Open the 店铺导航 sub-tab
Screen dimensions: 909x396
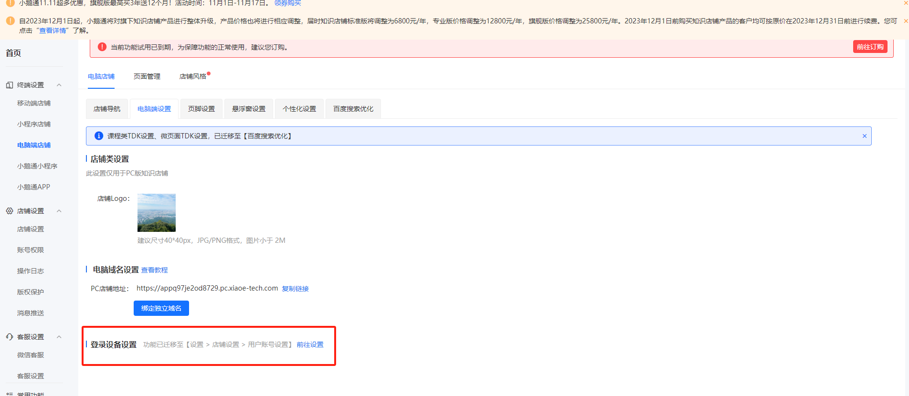(x=107, y=109)
